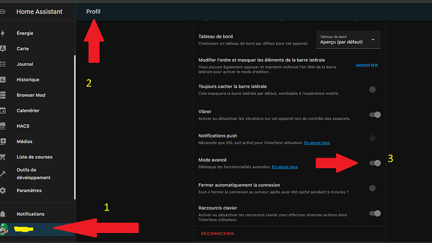Click the Historique chart icon

(x=3, y=80)
